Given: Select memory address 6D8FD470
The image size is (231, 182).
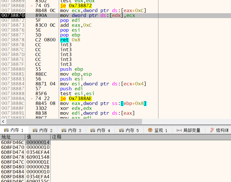Looking at the screenshot, I should [13, 147].
